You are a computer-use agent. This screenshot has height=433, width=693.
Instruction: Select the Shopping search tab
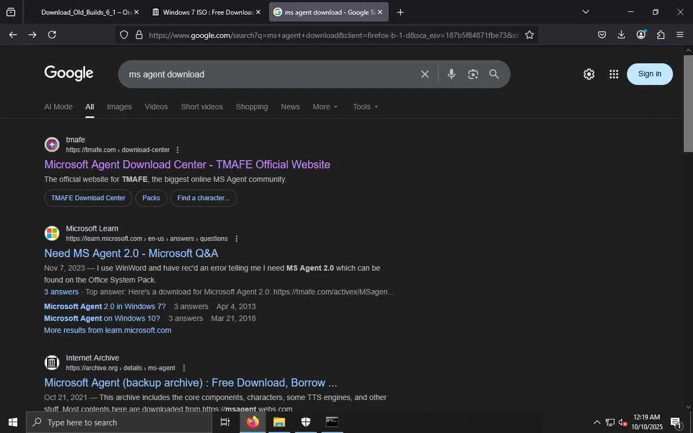[x=252, y=107]
